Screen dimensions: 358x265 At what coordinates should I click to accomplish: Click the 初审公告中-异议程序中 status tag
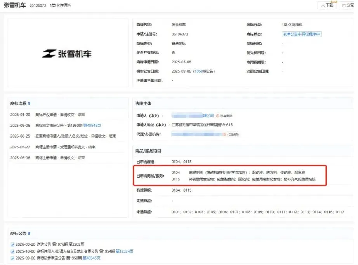[x=301, y=34]
